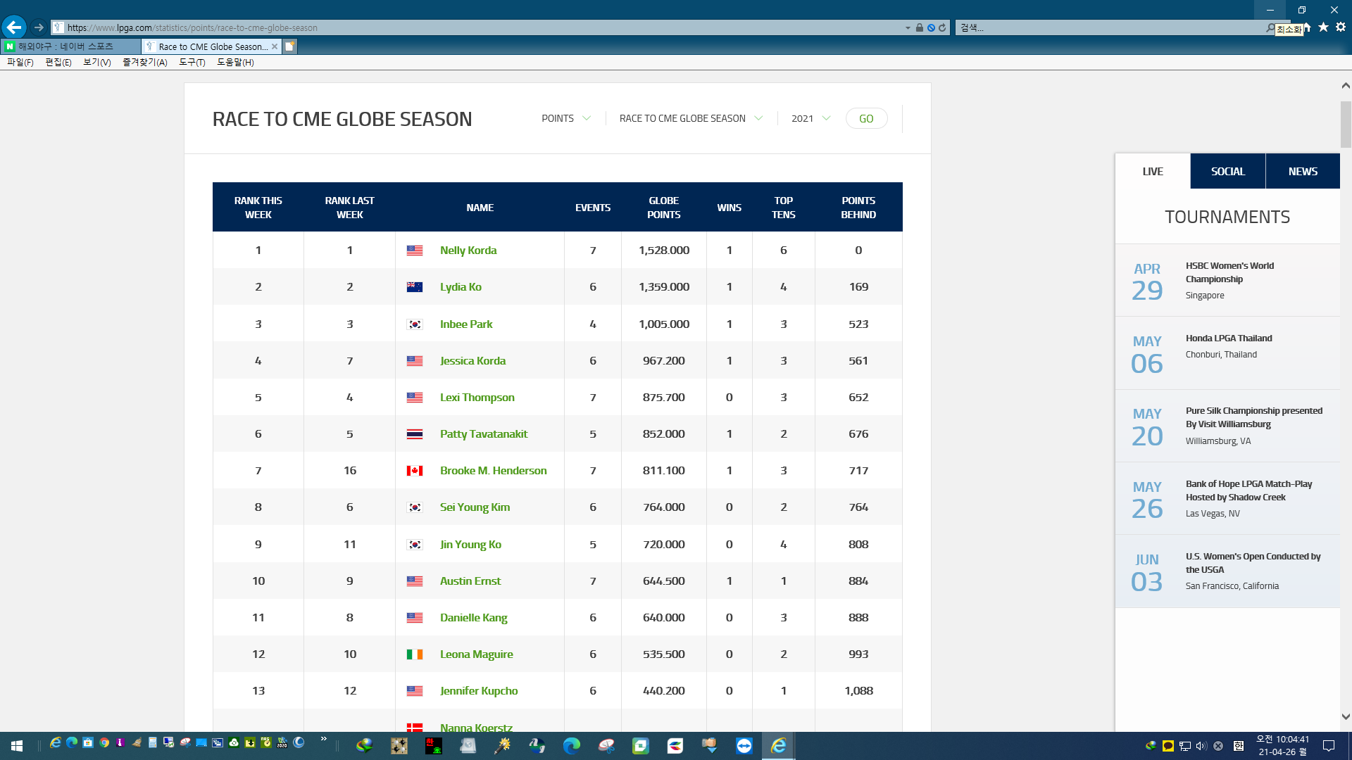This screenshot has width=1352, height=760.
Task: Click the page scrollbar down arrow
Action: (x=1346, y=717)
